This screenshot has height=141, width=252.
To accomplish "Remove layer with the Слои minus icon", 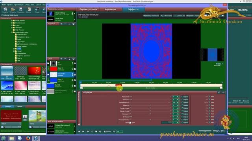I will 65,59.
